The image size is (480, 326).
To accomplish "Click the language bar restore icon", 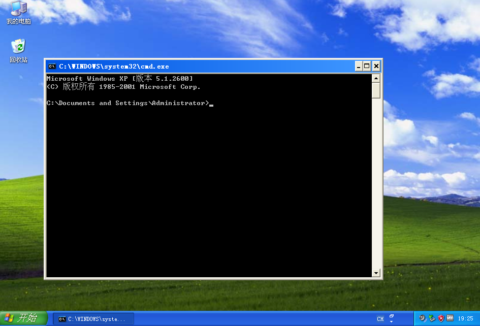I will pos(392,316).
